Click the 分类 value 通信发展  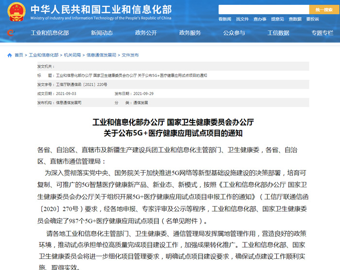140,103
